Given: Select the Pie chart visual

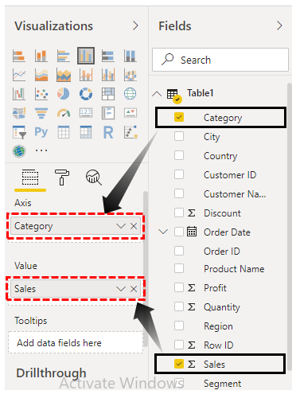Looking at the screenshot, I should click(x=64, y=94).
